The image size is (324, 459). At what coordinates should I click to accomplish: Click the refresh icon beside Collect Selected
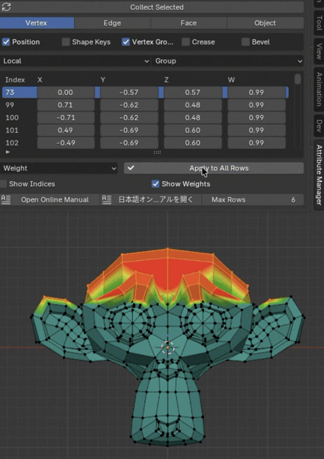[6, 7]
